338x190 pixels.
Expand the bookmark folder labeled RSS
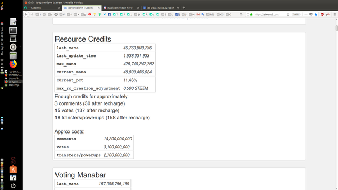pyautogui.click(x=210, y=14)
